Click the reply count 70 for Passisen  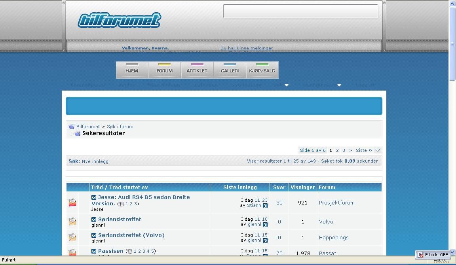[x=279, y=254]
